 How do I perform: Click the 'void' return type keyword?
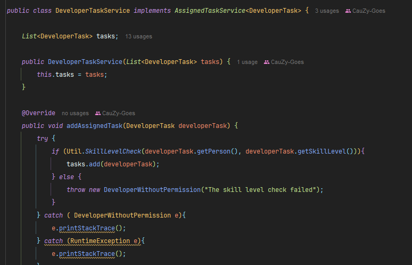tap(55, 126)
